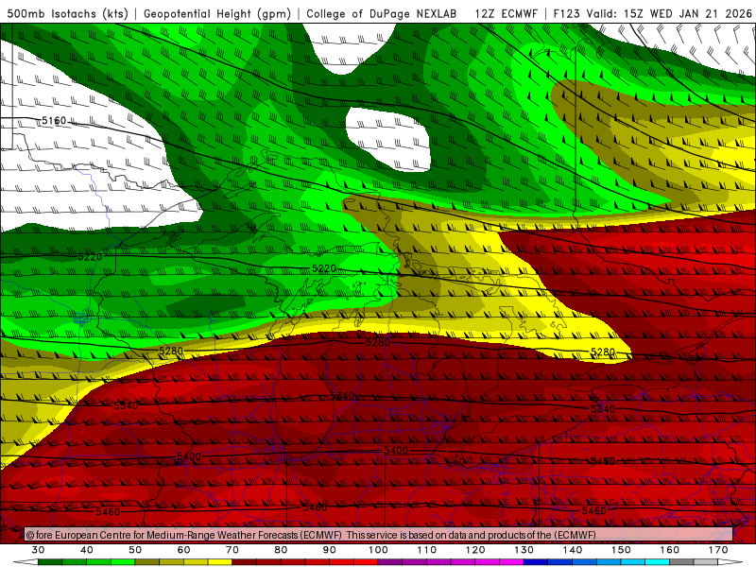The height and width of the screenshot is (567, 756).
Task: Click the 160 knot legend value
Action: pyautogui.click(x=670, y=550)
